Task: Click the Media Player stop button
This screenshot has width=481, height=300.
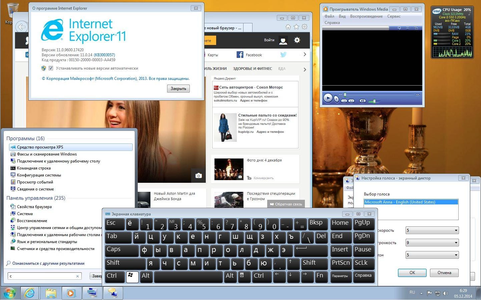Action: click(x=337, y=99)
